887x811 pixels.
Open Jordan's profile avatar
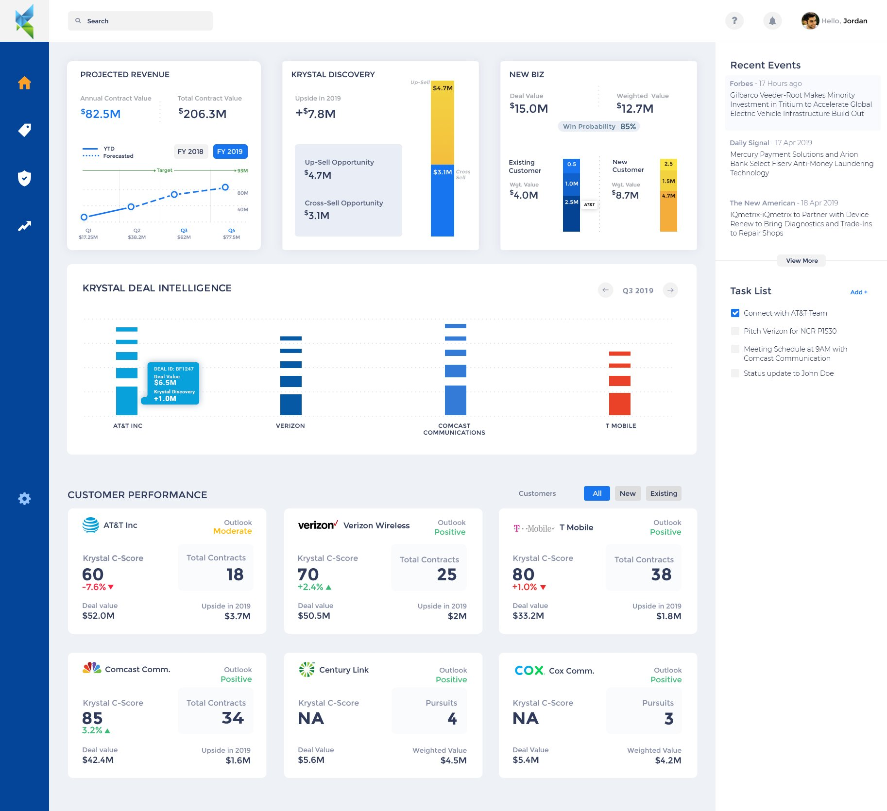[810, 21]
